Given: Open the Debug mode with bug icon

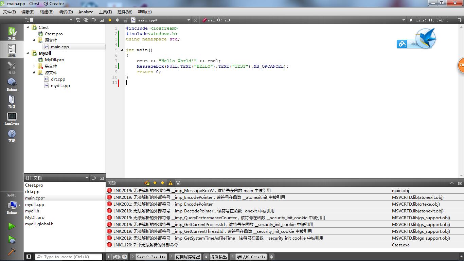Looking at the screenshot, I should tap(12, 84).
